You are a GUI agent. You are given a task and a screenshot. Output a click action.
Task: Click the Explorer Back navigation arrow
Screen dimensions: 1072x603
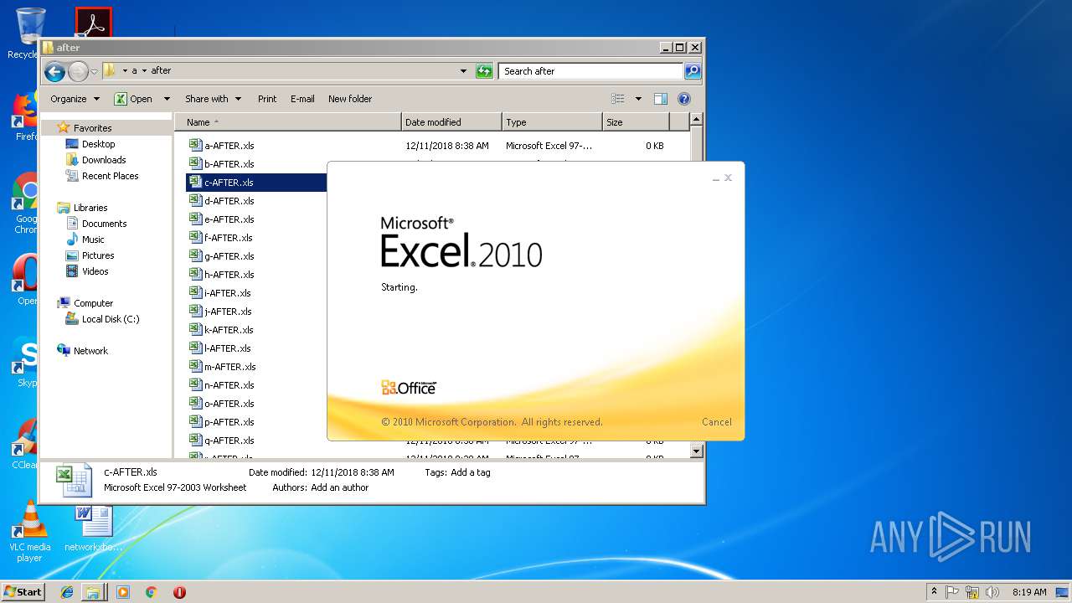54,71
